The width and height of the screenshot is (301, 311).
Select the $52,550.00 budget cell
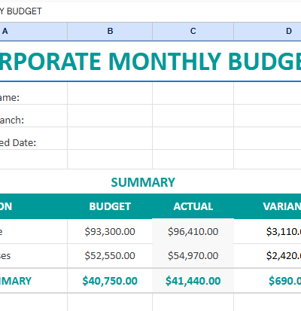(x=110, y=255)
